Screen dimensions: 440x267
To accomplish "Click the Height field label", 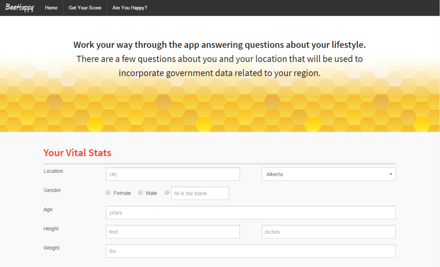I will click(51, 229).
